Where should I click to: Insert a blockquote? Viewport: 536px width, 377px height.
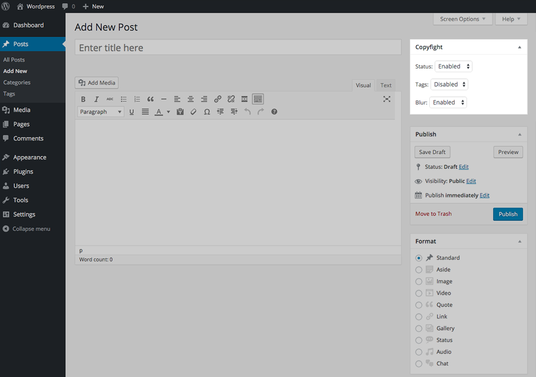(150, 99)
